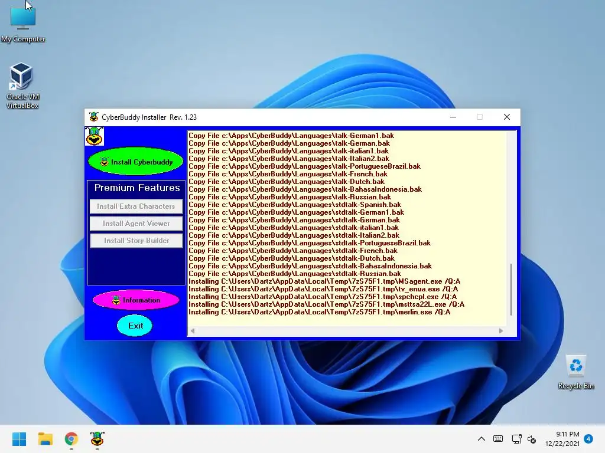
Task: Click the Premium Features heading
Action: tap(137, 188)
